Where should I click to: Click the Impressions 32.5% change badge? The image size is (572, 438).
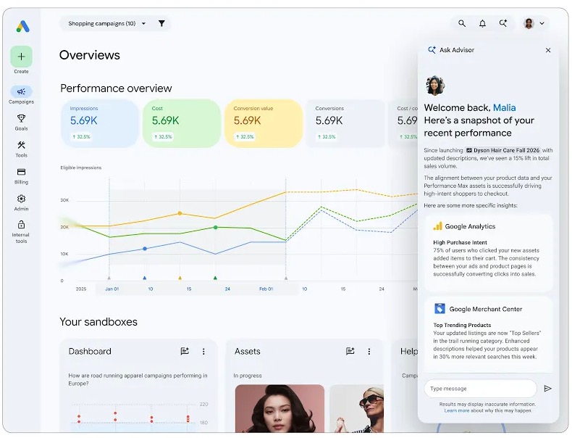coord(81,136)
